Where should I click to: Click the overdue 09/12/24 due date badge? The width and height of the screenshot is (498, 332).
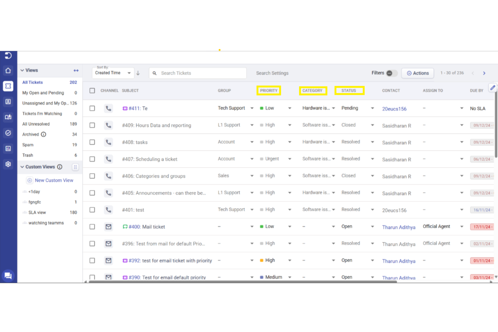[x=482, y=125]
